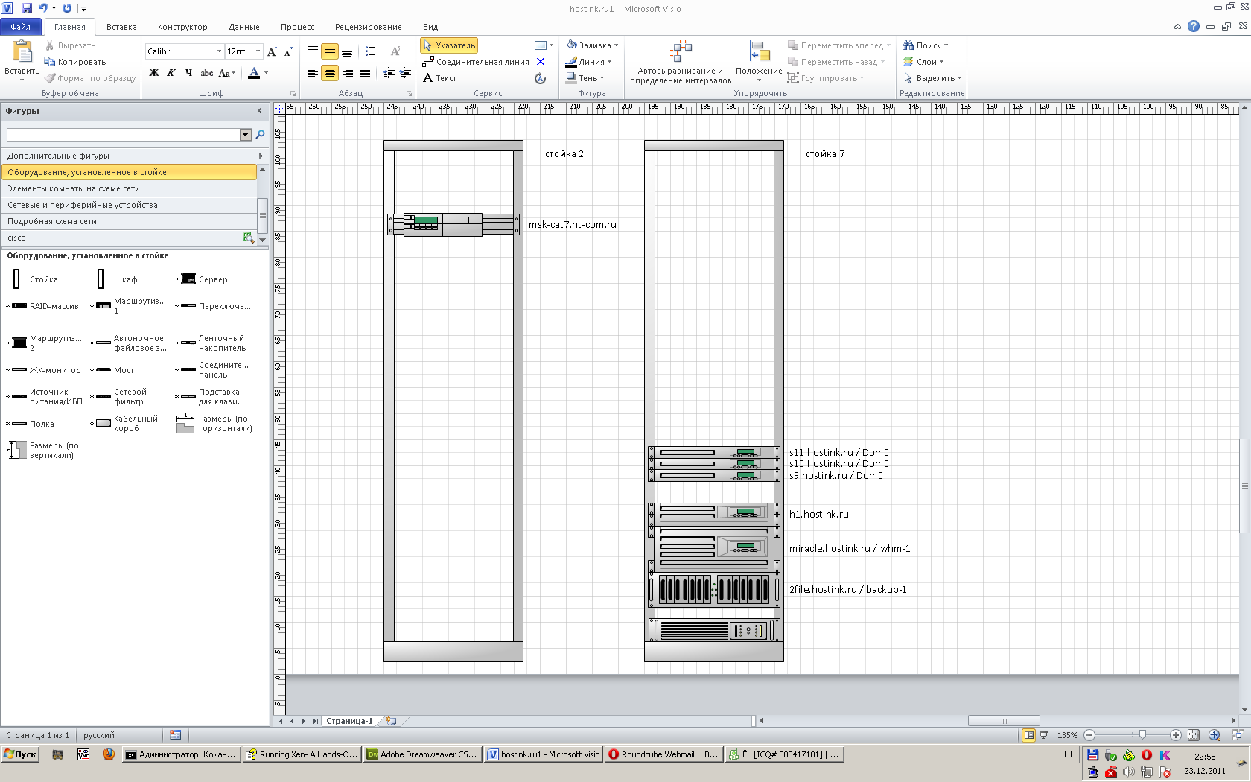Toggle center text alignment
Image resolution: width=1251 pixels, height=782 pixels.
[330, 73]
